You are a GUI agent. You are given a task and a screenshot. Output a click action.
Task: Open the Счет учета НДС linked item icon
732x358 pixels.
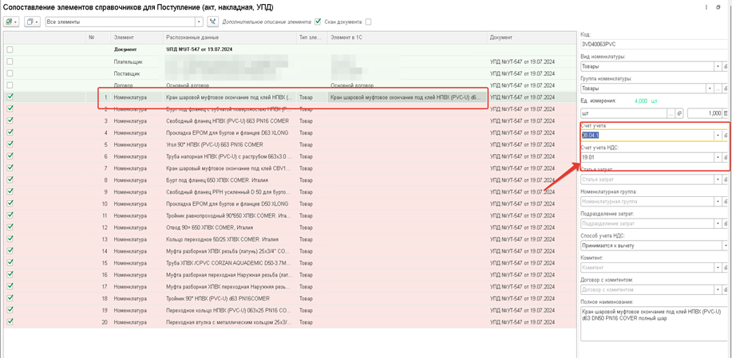pyautogui.click(x=726, y=158)
